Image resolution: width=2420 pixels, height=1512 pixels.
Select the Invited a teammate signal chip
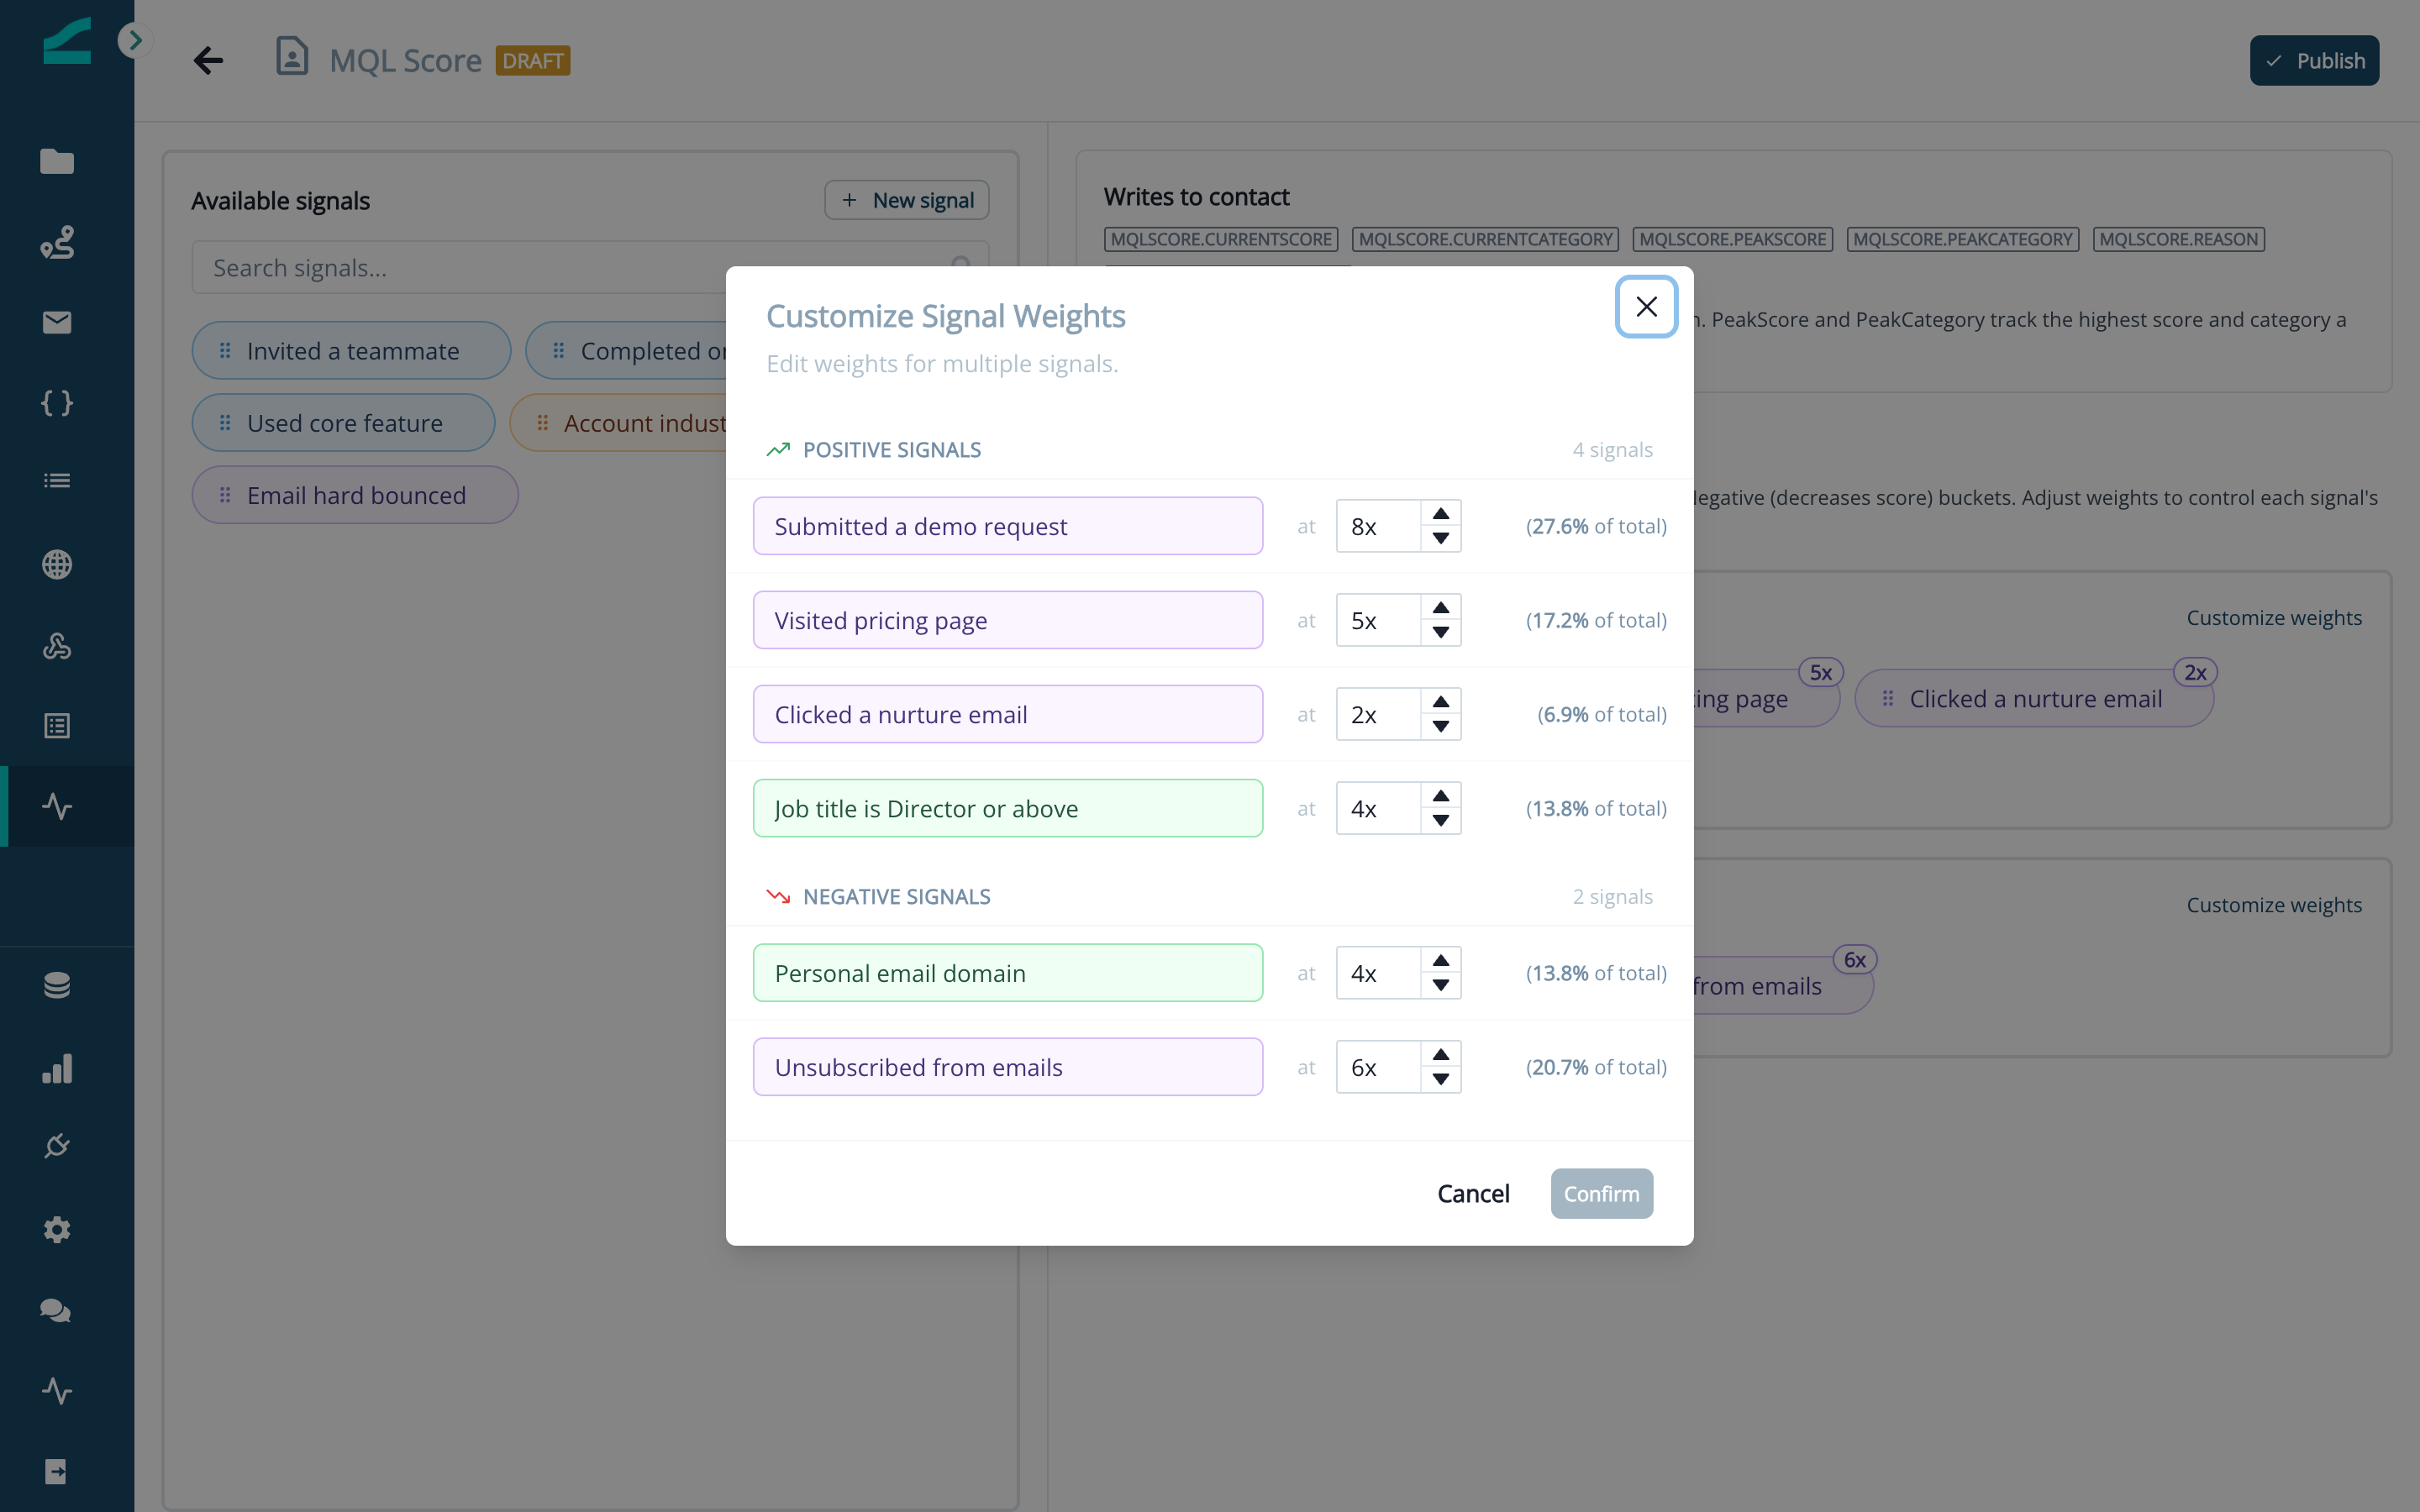(x=351, y=350)
